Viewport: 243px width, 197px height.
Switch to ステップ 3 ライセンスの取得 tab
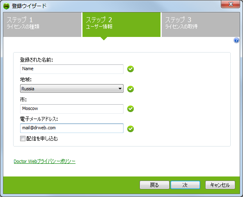coord(201,25)
